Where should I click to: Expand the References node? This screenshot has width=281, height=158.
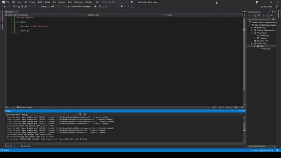[x=252, y=28]
